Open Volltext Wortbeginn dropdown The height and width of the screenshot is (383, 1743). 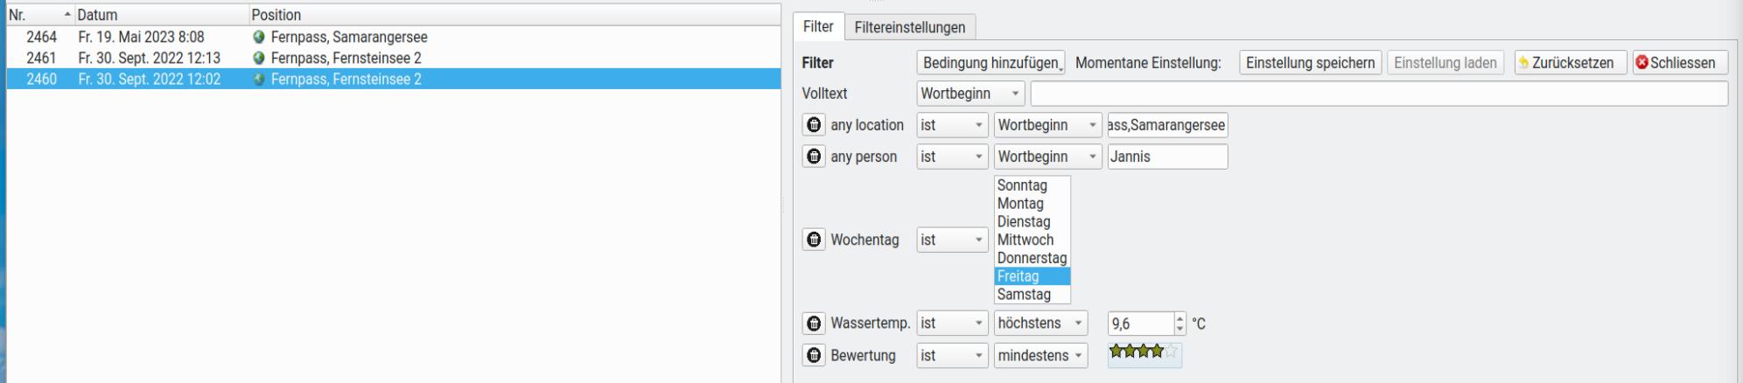pos(970,94)
